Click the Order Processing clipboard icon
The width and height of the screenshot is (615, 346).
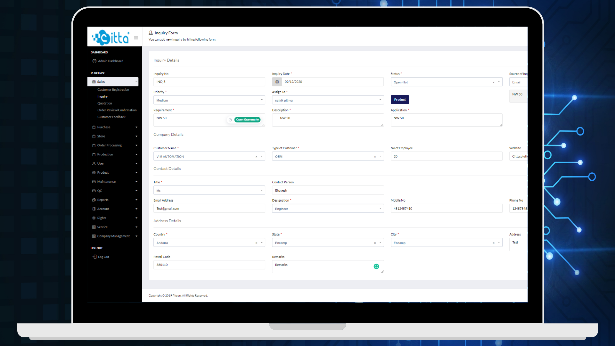94,145
